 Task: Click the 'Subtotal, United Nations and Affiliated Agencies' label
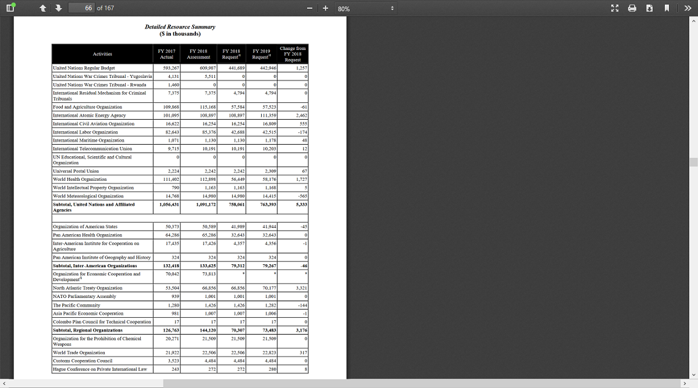94,207
